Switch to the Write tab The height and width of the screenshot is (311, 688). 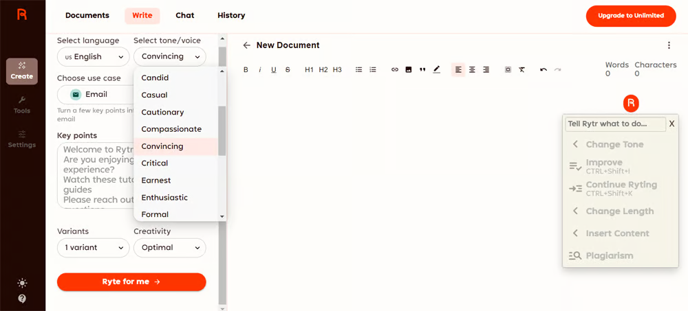click(142, 15)
